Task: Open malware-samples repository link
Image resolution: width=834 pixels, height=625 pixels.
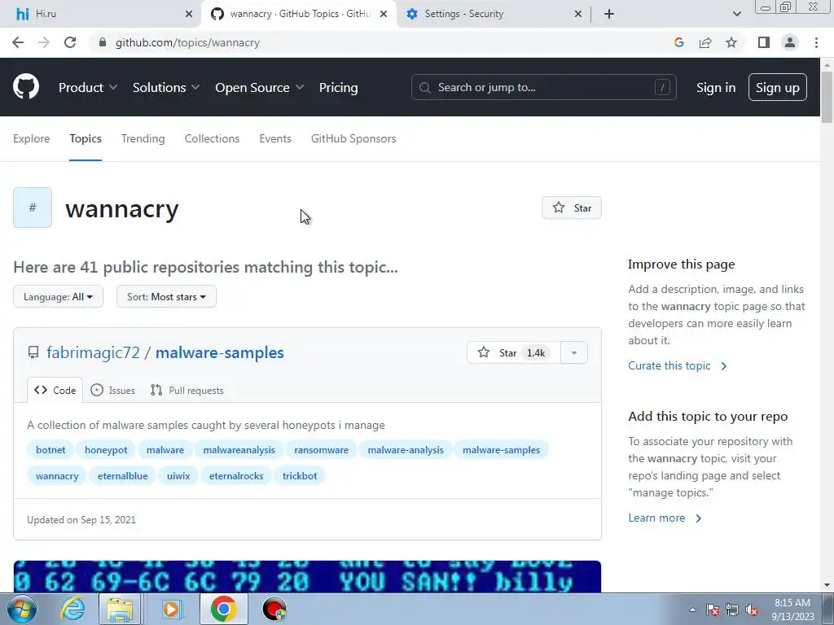Action: pyautogui.click(x=220, y=352)
